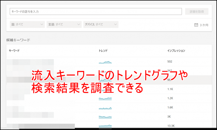Click the trend graph in the 3K row
This screenshot has width=217, height=130.
[105, 117]
